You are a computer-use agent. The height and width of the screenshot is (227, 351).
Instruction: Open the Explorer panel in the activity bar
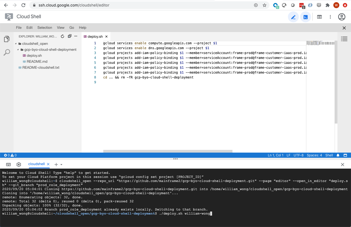tap(7, 39)
